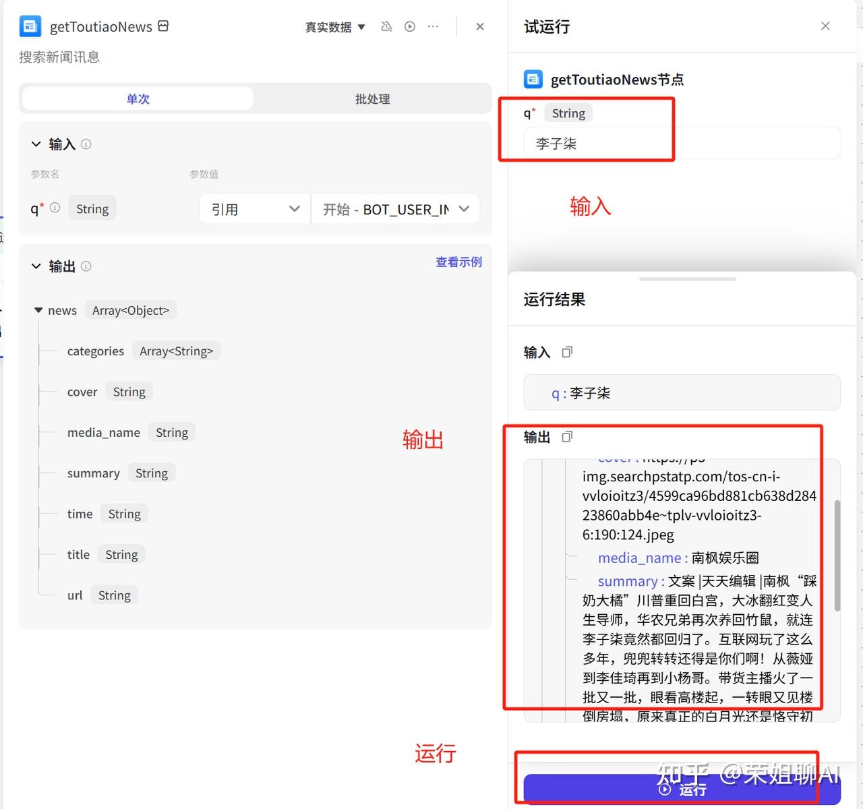Open the 引用 parameter type dropdown
The height and width of the screenshot is (809, 863).
(x=254, y=209)
